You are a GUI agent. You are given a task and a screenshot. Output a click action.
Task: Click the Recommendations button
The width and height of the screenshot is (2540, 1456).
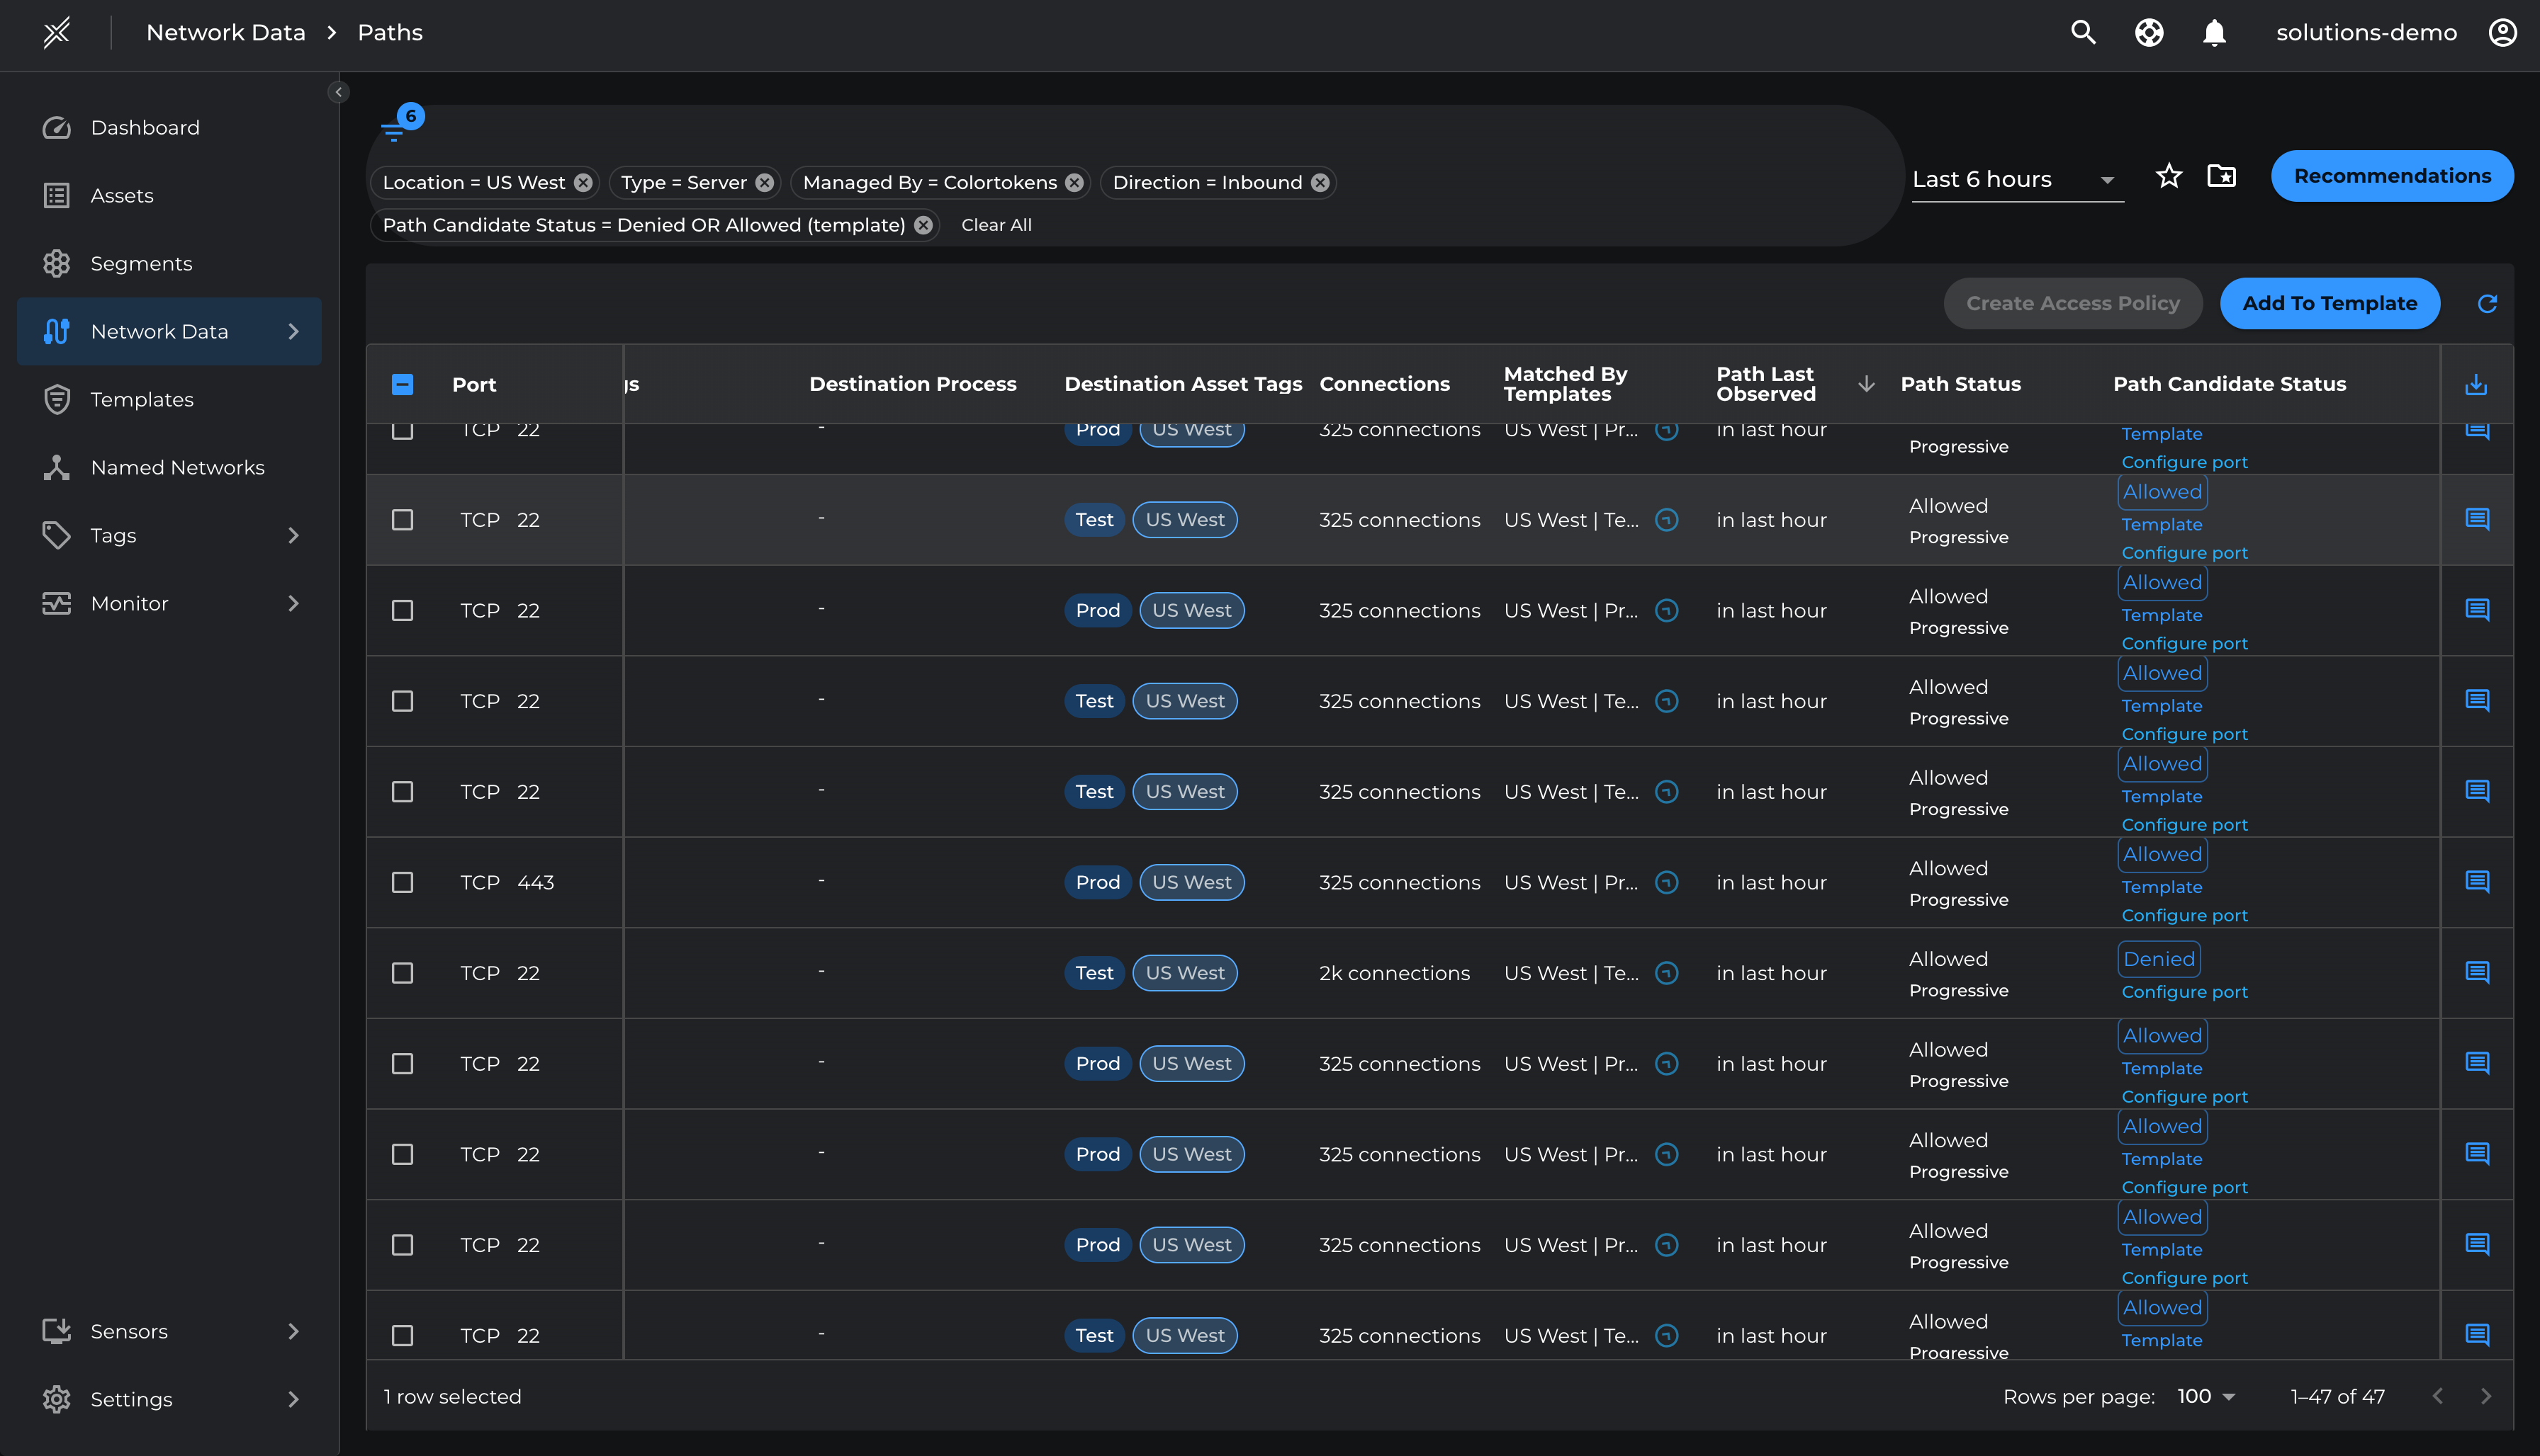pos(2391,176)
